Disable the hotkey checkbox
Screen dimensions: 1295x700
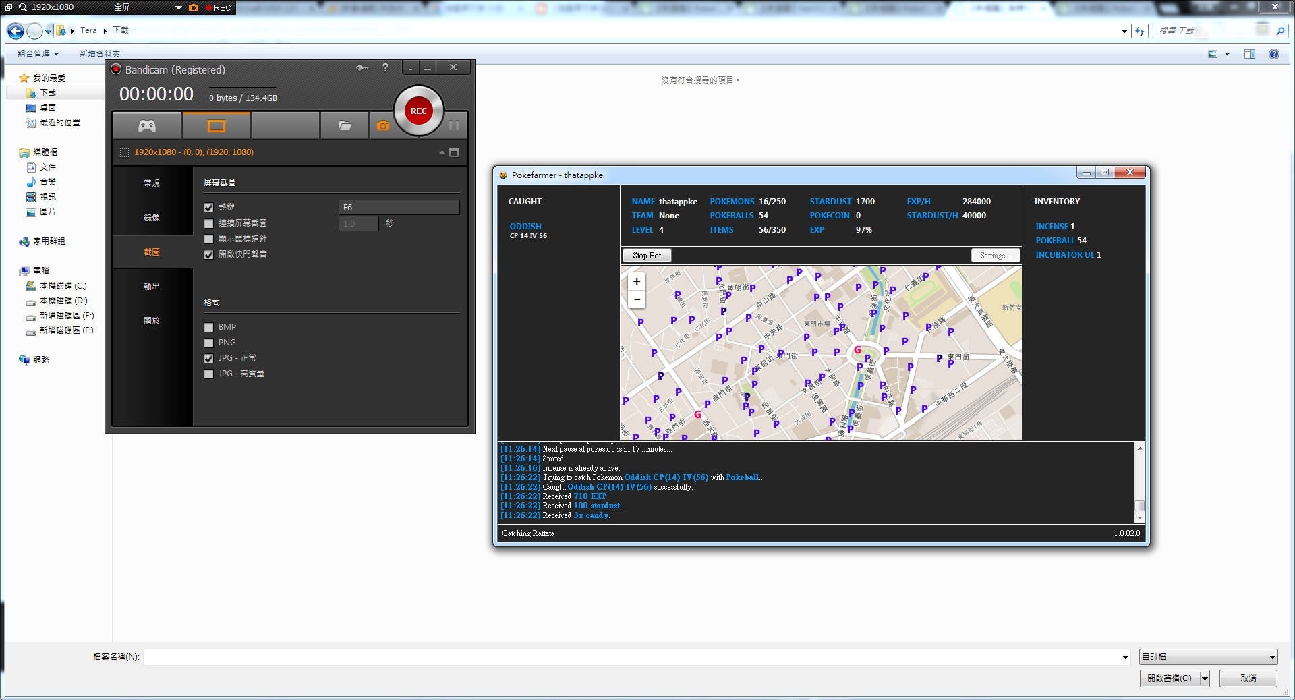(208, 208)
